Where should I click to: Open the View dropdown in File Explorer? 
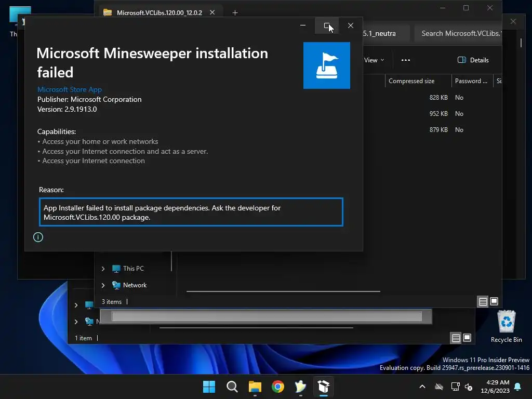(374, 60)
